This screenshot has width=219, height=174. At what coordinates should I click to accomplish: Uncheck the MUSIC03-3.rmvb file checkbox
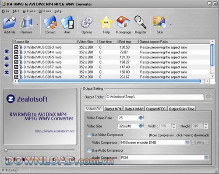[16, 47]
